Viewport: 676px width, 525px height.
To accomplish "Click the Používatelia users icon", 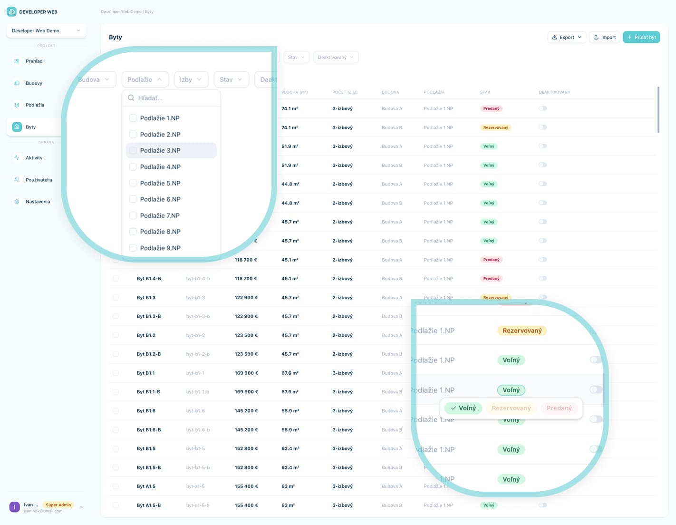I will (17, 180).
